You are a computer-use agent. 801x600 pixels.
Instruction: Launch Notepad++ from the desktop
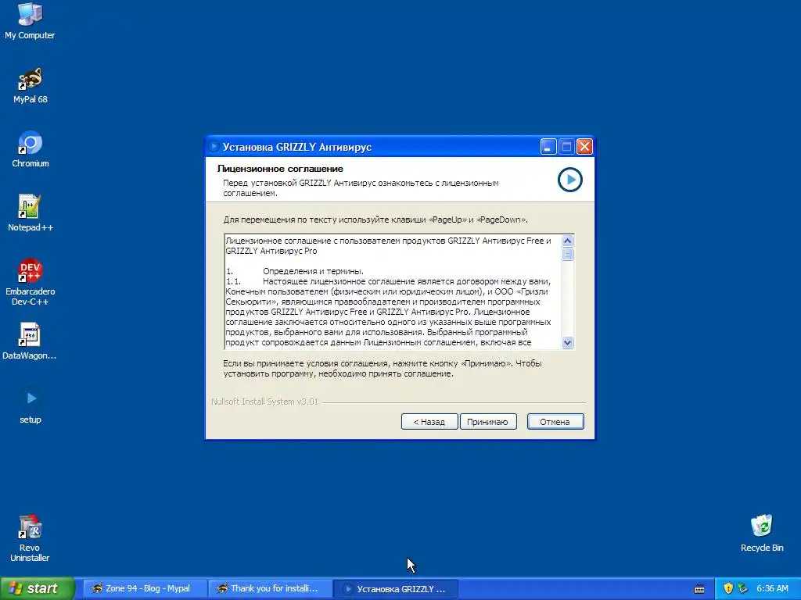click(31, 214)
